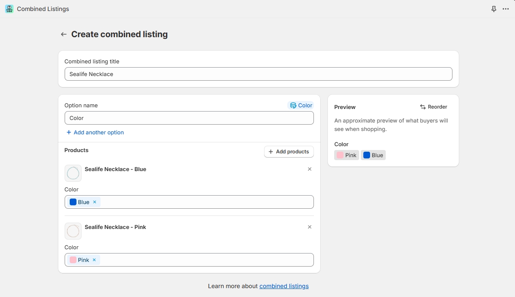The width and height of the screenshot is (515, 297).
Task: Select the Pink swatch in Preview
Action: pos(346,155)
